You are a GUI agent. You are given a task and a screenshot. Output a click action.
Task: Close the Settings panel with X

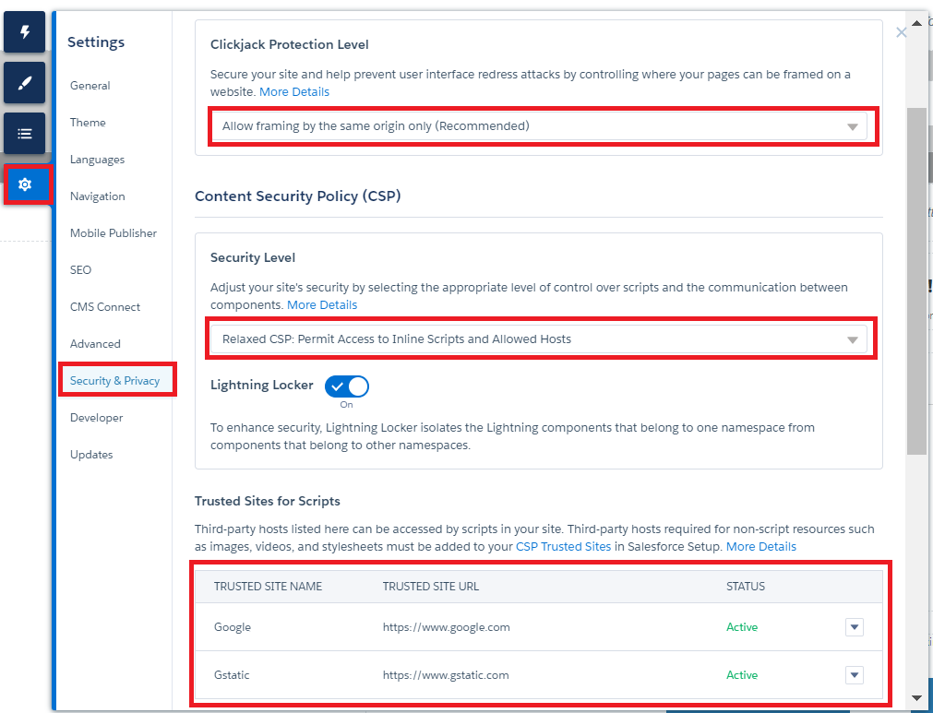(902, 32)
